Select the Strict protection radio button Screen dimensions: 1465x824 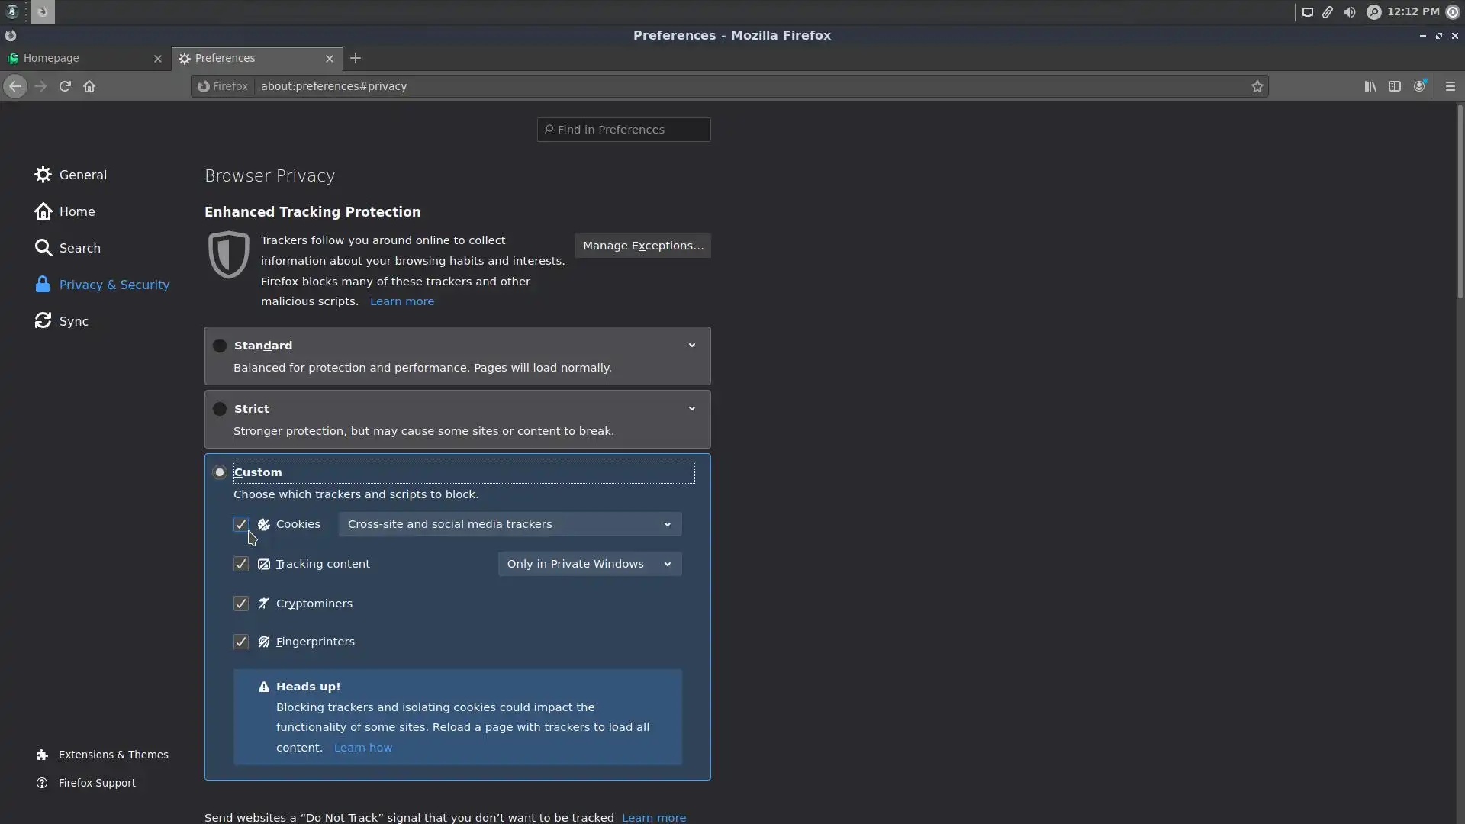pos(220,409)
